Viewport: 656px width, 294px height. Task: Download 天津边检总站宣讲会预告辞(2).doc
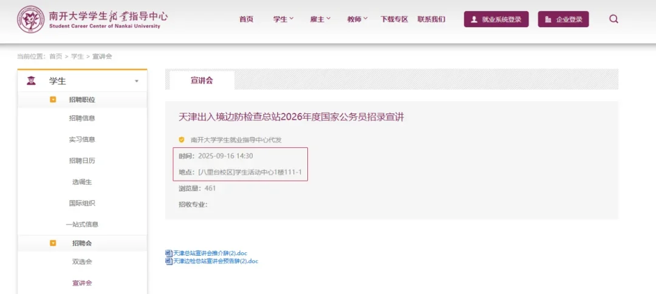point(216,261)
